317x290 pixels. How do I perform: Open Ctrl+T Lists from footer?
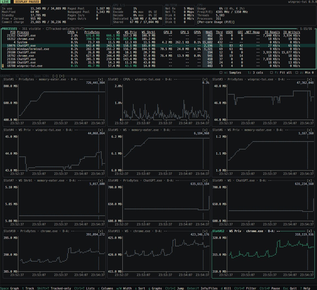click(x=85, y=288)
